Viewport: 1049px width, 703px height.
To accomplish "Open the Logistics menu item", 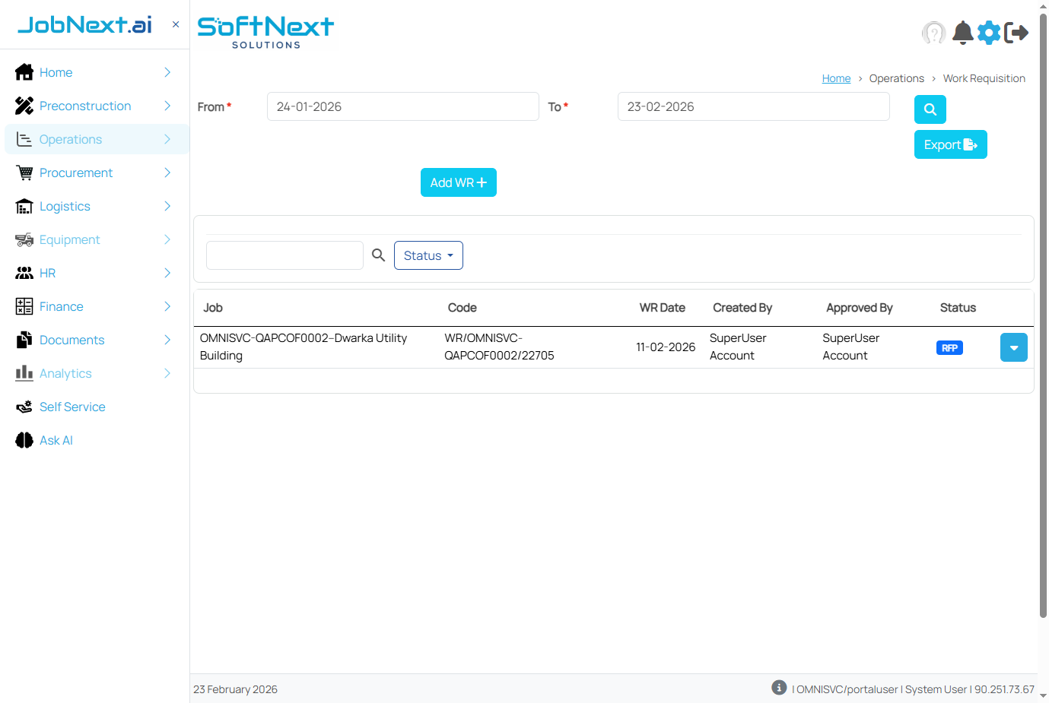I will coord(65,206).
